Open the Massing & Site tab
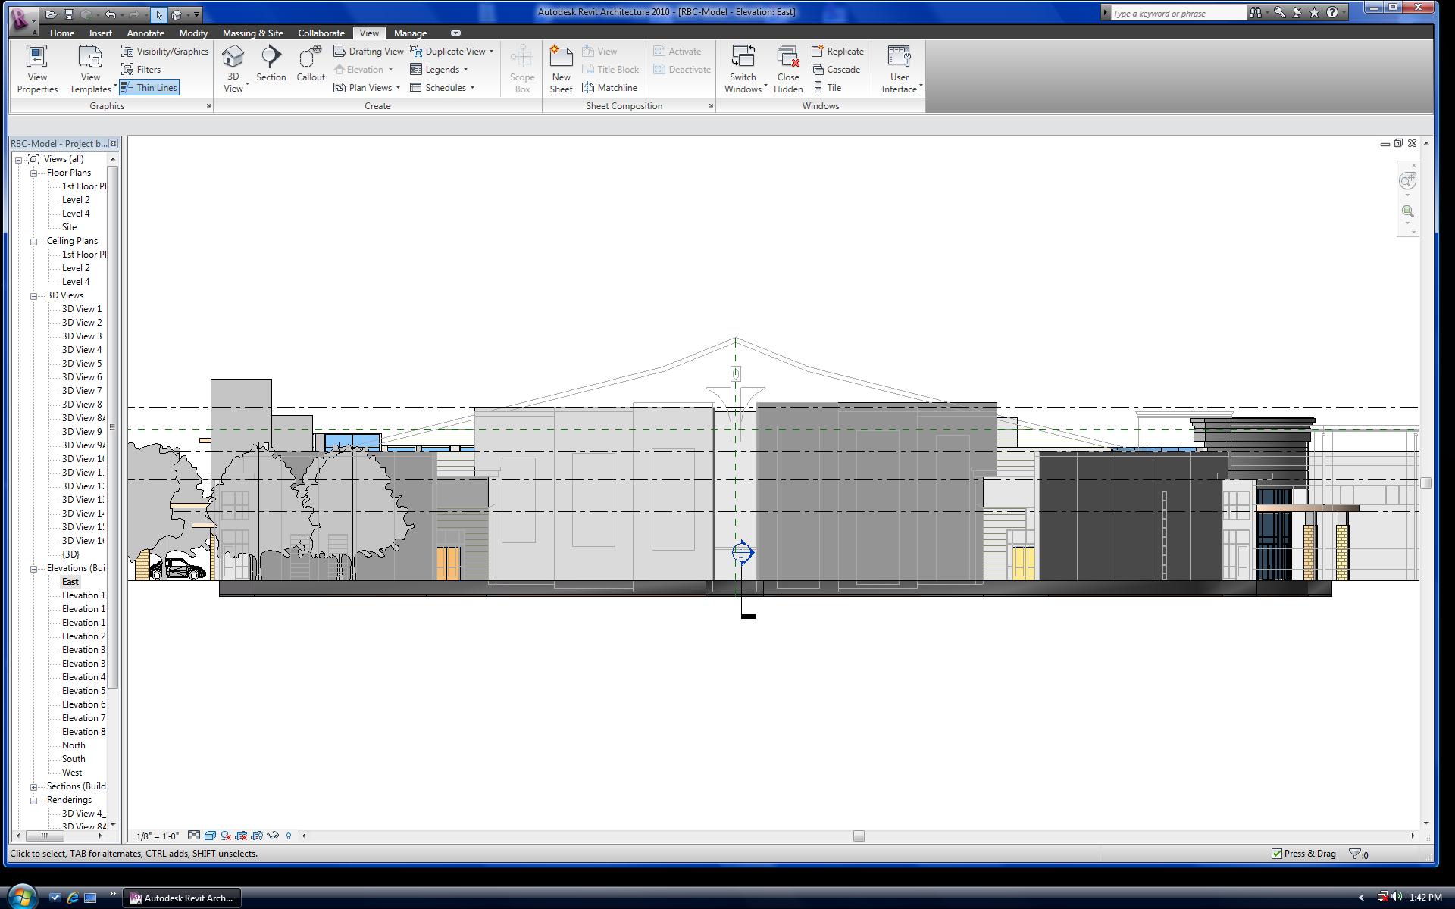This screenshot has height=909, width=1455. [x=252, y=33]
